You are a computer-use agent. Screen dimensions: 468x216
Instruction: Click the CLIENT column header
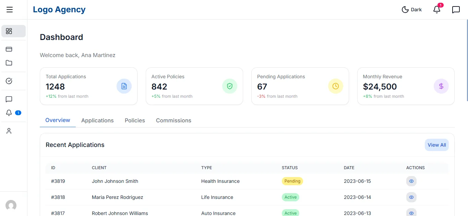(99, 168)
